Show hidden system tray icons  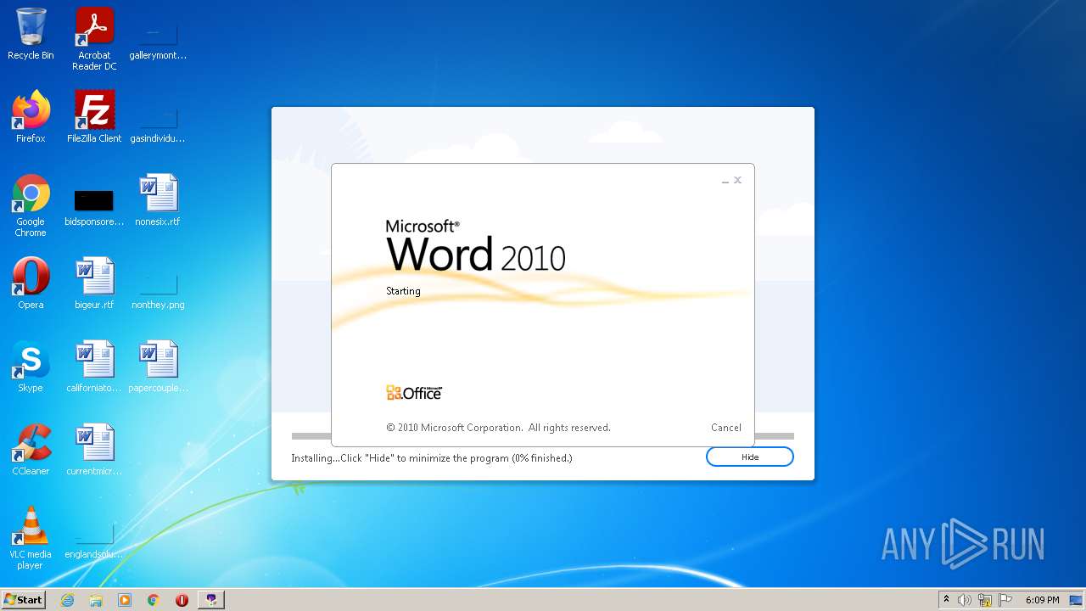(x=947, y=600)
